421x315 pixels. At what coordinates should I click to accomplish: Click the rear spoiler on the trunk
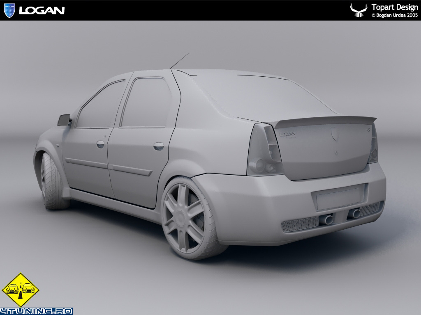pyautogui.click(x=325, y=121)
